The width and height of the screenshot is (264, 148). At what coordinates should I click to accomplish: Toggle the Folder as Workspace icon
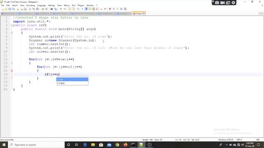pyautogui.click(x=101, y=9)
